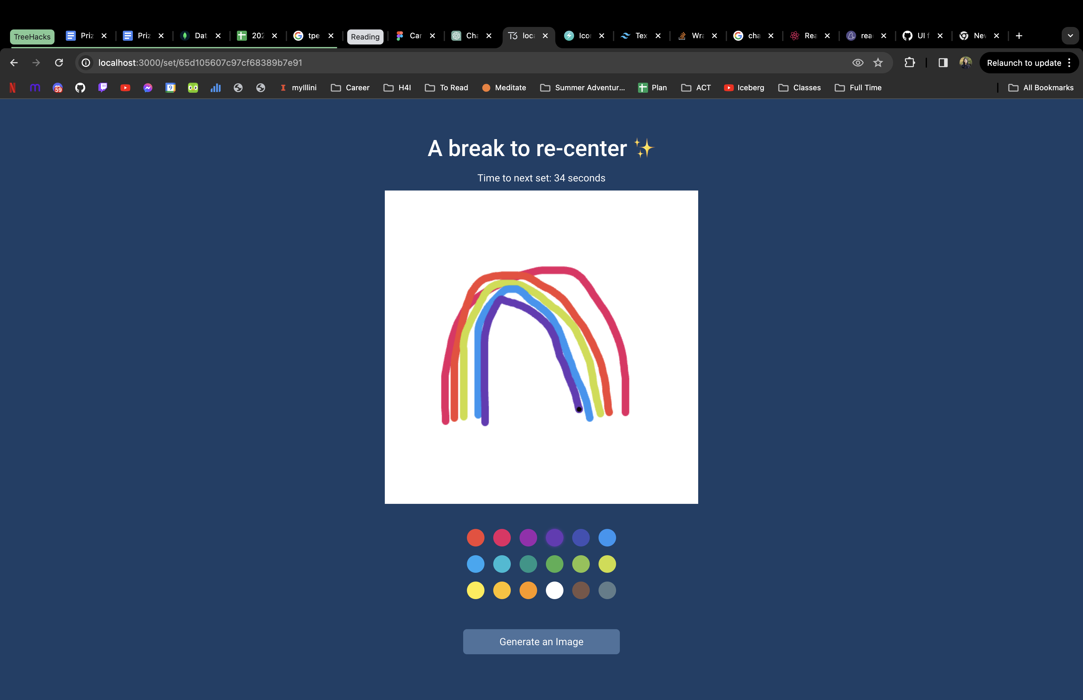Viewport: 1083px width, 700px height.
Task: Click the browser back arrow
Action: click(14, 63)
